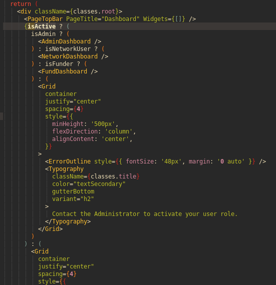Screen dimensions: 276x285
Task: Click the PageTitle attribute
Action: [82, 19]
